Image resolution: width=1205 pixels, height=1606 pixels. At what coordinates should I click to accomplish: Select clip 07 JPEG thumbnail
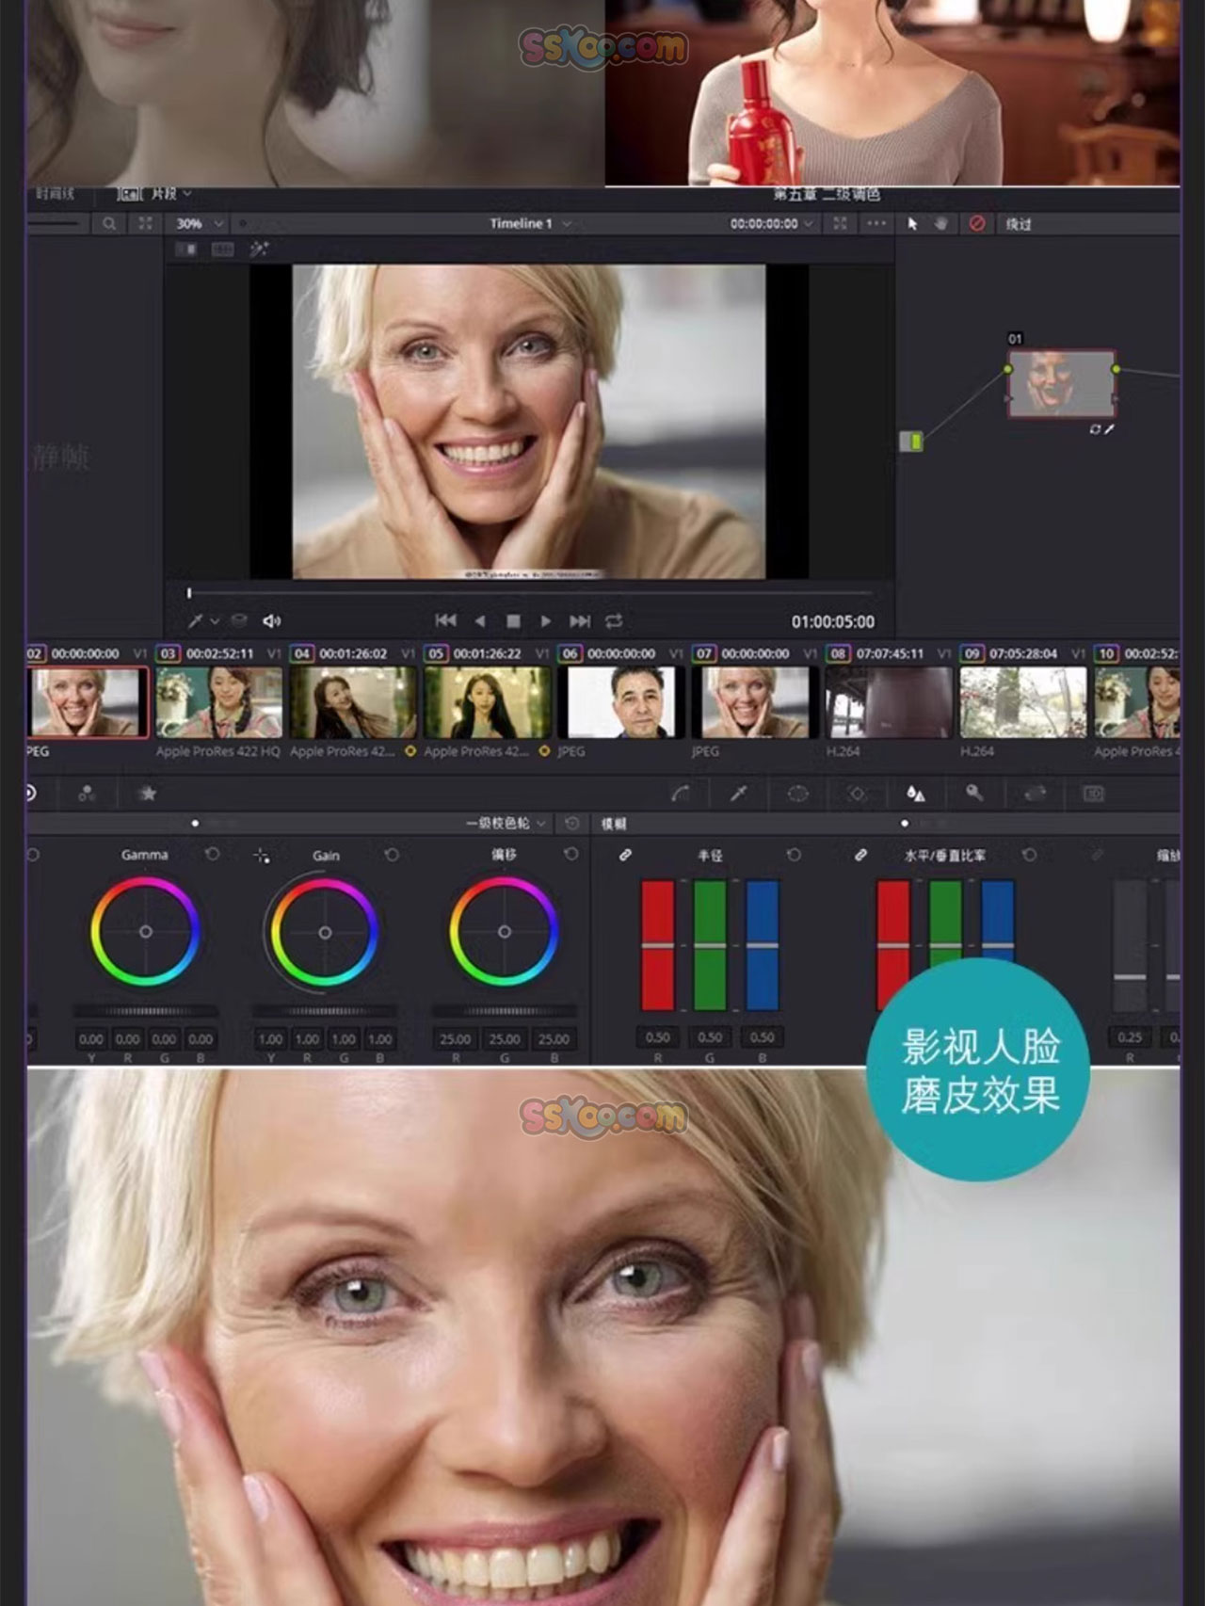[755, 702]
